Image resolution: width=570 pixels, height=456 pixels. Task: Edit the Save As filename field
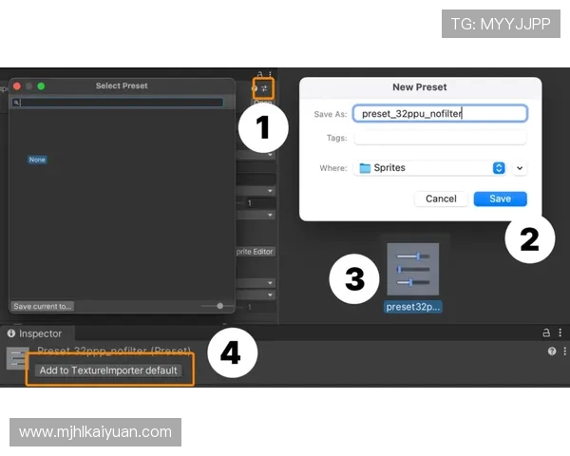[440, 113]
